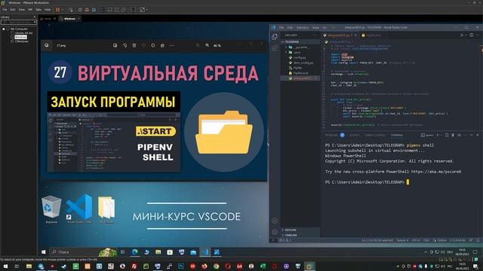
Task: Open the View menu in VS Code
Action: tap(315, 28)
